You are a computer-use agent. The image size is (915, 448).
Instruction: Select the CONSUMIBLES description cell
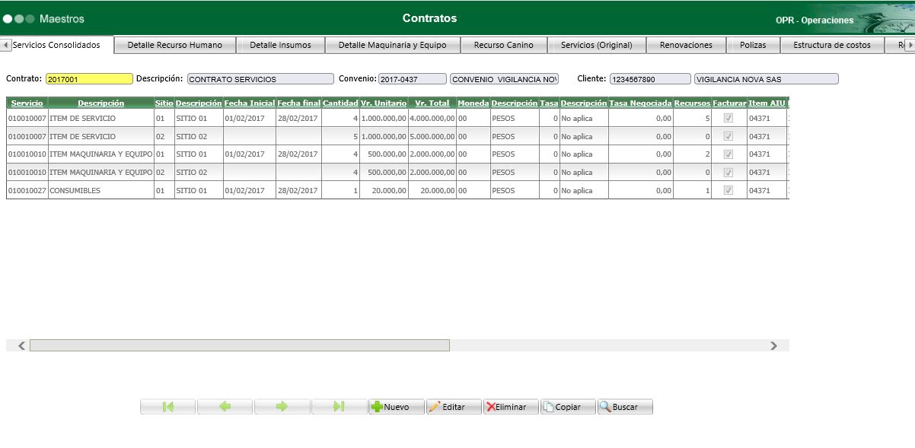coord(100,190)
